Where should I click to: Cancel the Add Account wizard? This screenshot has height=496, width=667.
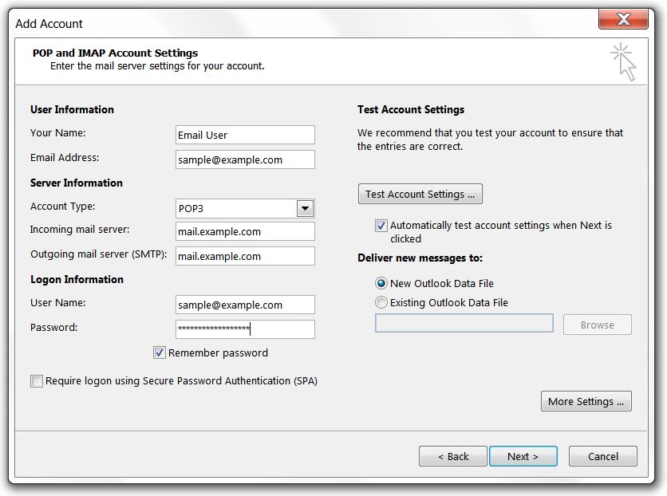point(602,456)
